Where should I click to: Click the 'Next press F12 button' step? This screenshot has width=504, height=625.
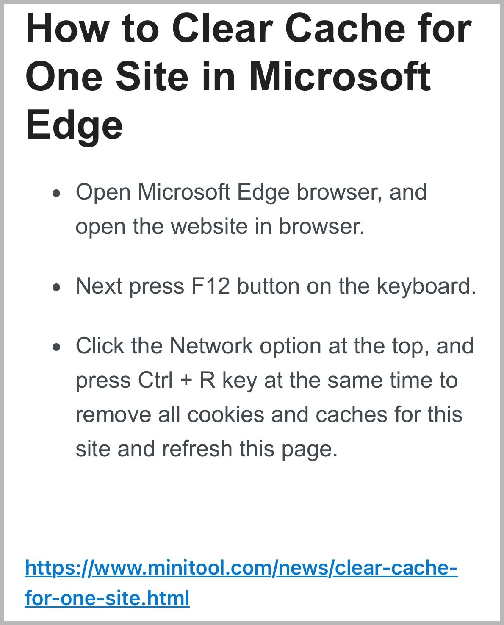point(276,286)
